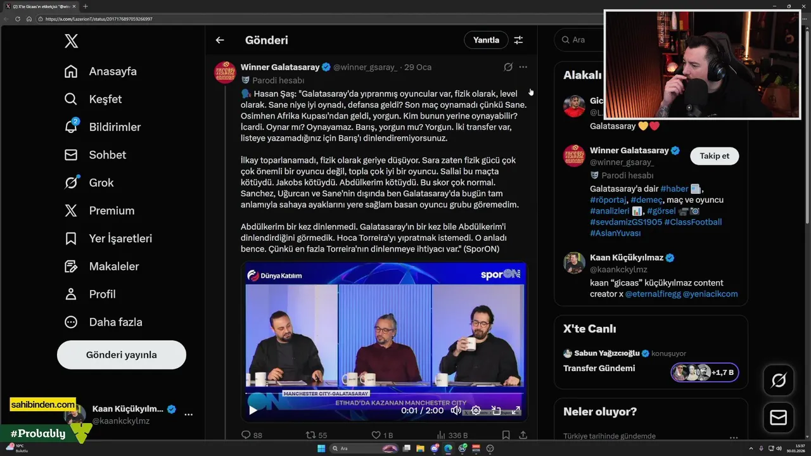The image size is (811, 456).
Task: Click the Ara search field on X
Action: 580,40
